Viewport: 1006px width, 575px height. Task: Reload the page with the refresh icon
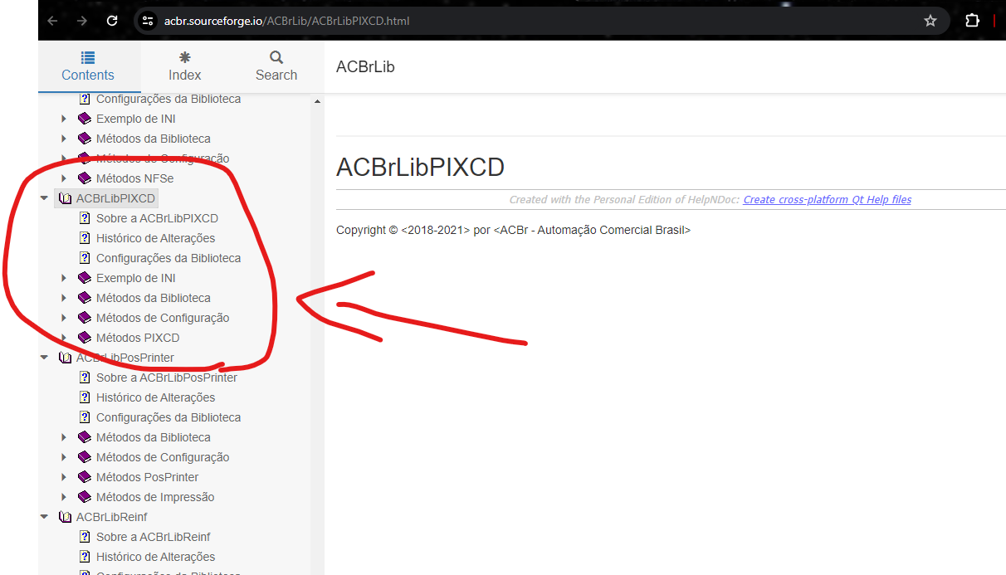click(112, 21)
